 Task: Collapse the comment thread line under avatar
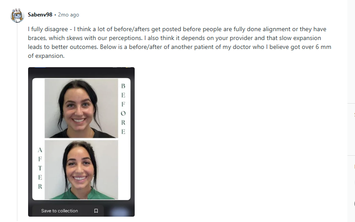pyautogui.click(x=17, y=122)
